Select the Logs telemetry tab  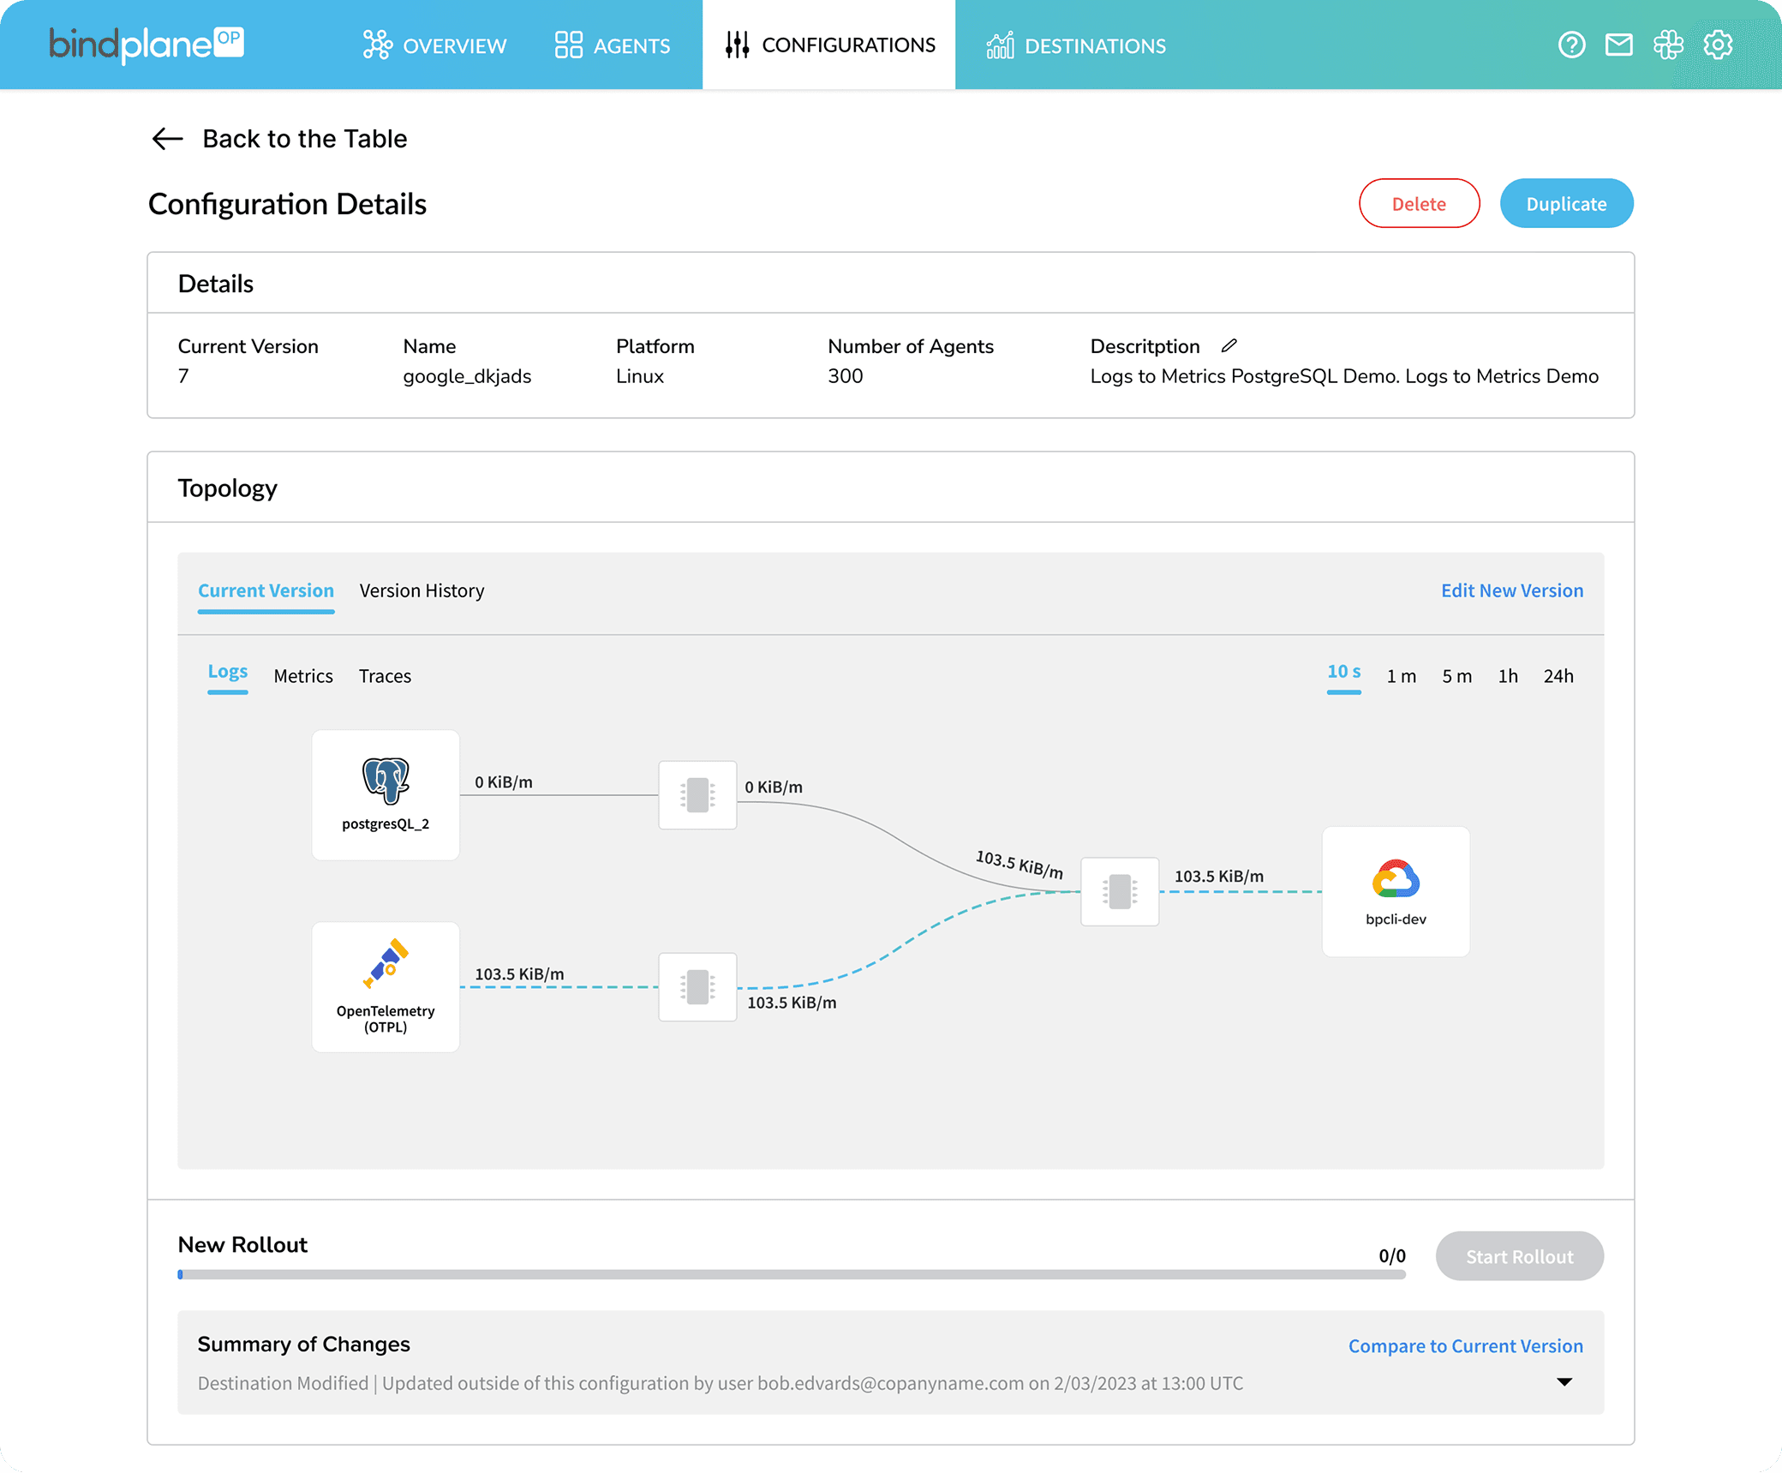tap(228, 673)
